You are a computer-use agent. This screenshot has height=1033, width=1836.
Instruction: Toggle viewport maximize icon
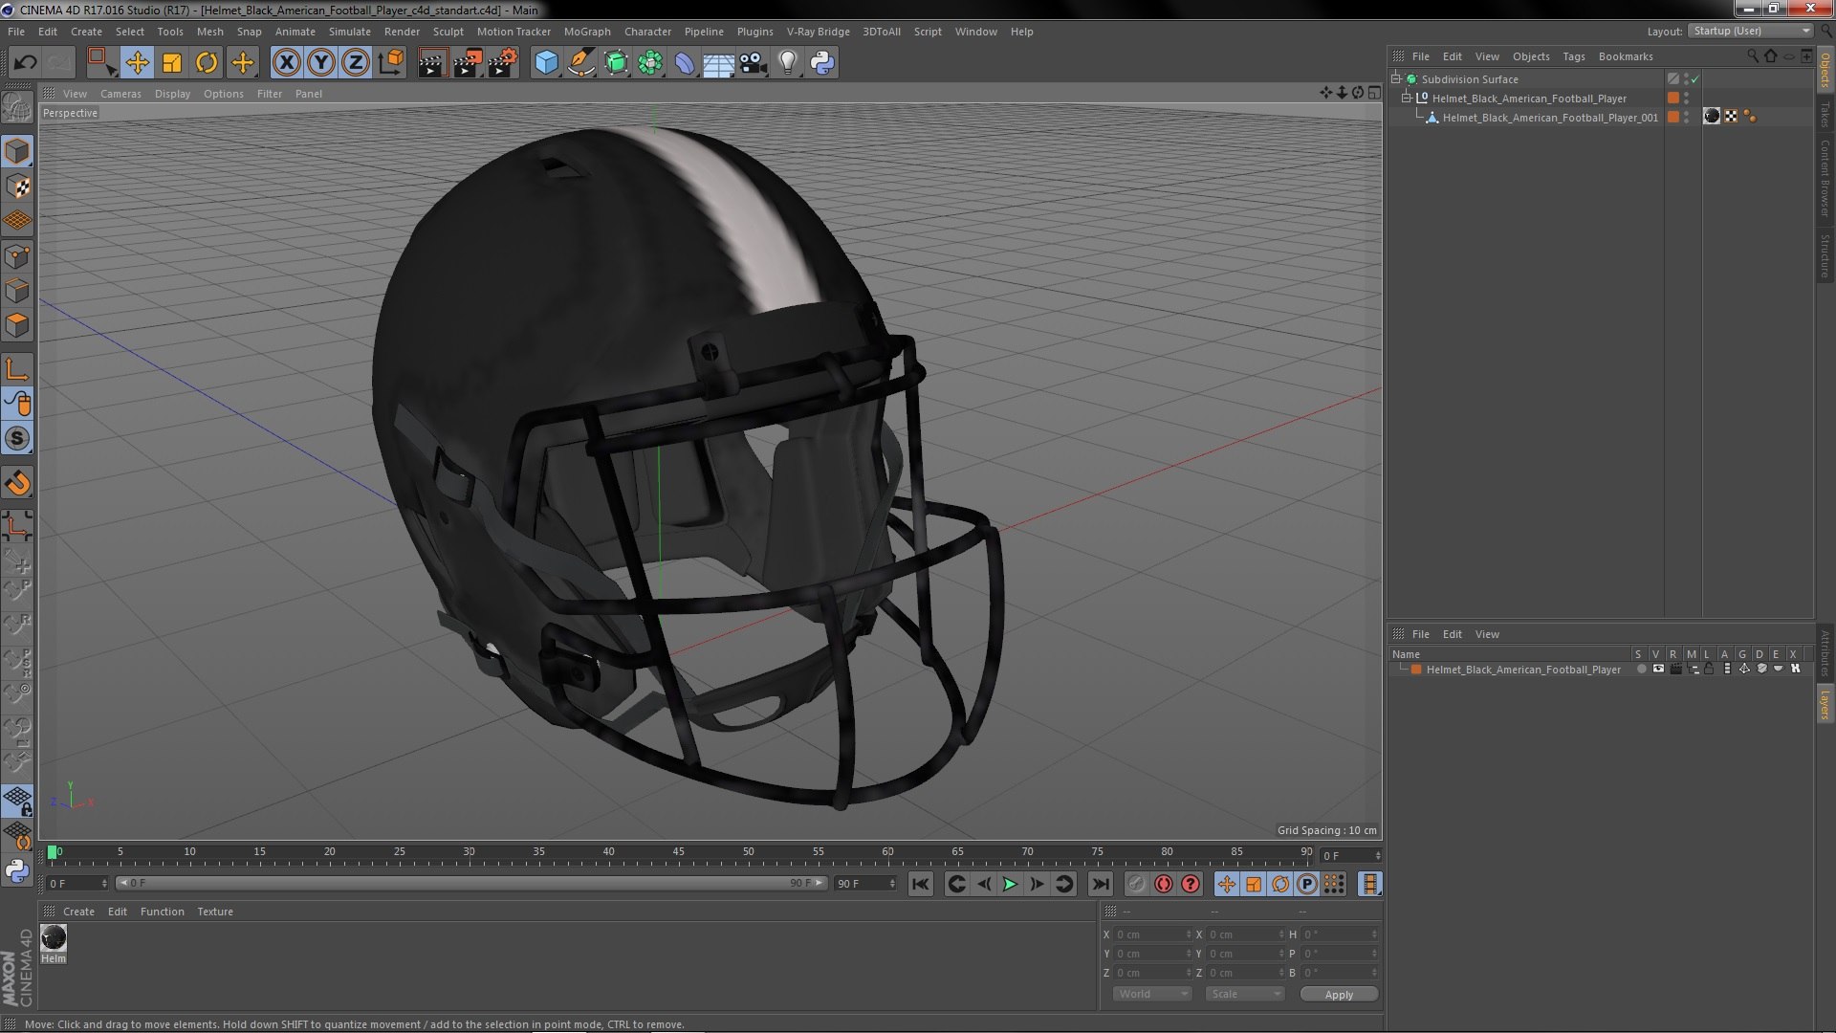point(1374,93)
